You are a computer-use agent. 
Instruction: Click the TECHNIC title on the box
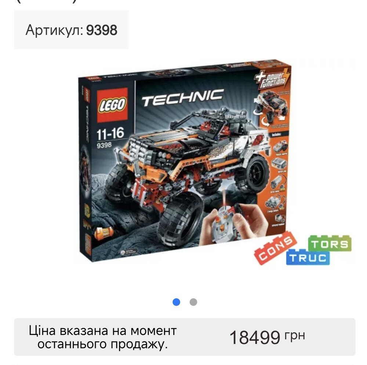(x=182, y=97)
